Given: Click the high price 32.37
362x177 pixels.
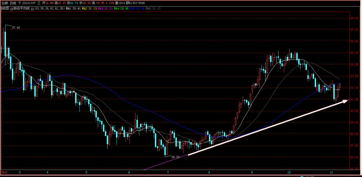Looking at the screenshot, I should [x=62, y=3].
